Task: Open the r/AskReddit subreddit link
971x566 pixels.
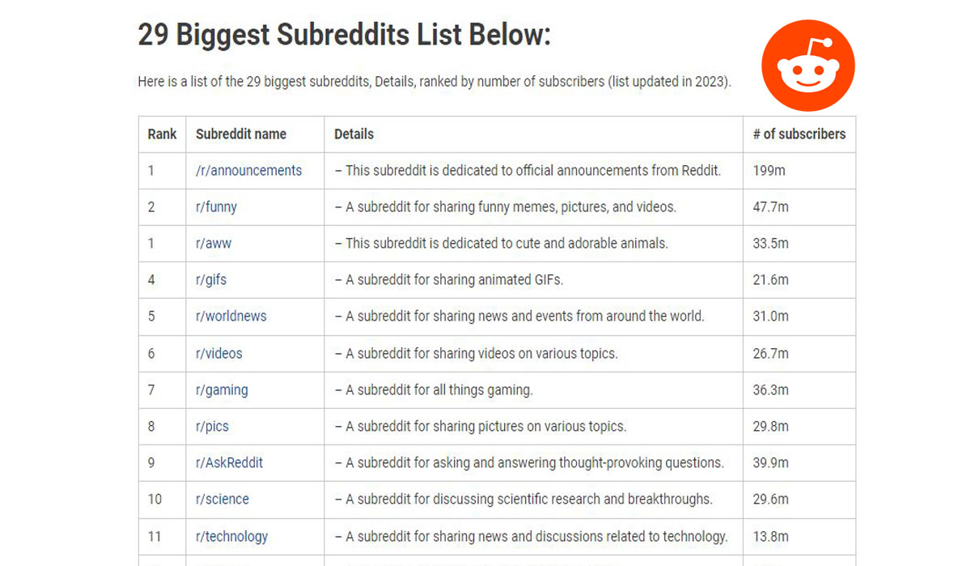Action: pos(228,462)
